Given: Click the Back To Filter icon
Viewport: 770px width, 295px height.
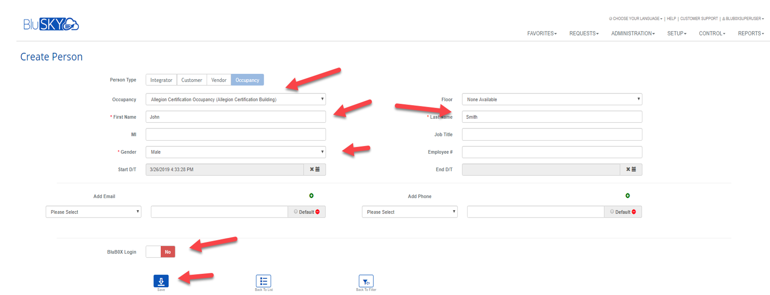Looking at the screenshot, I should [366, 281].
